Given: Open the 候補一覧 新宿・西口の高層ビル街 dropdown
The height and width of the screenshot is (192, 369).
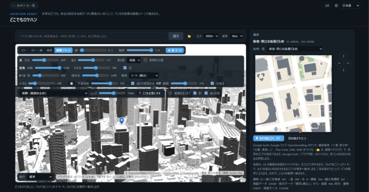Looking at the screenshot, I should pyautogui.click(x=295, y=49).
